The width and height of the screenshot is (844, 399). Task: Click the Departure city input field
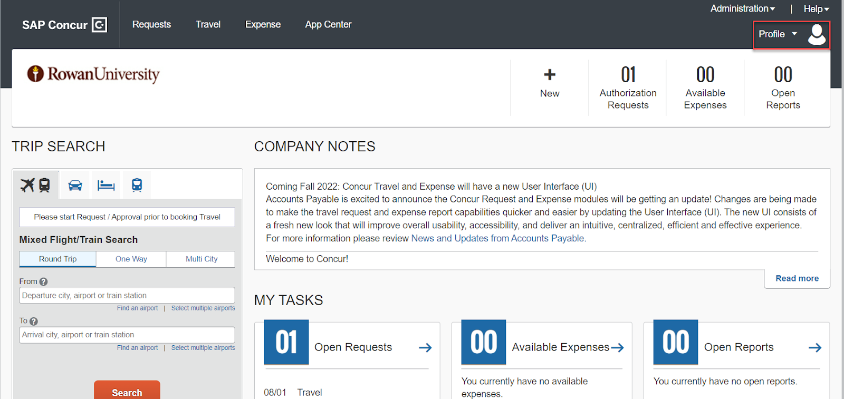127,295
